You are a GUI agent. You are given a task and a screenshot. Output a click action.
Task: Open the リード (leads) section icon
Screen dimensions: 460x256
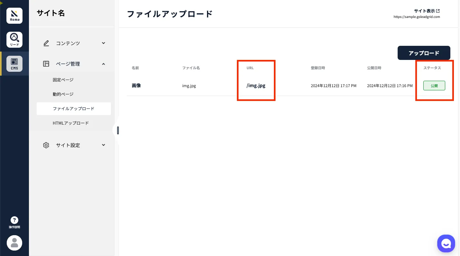click(x=14, y=40)
